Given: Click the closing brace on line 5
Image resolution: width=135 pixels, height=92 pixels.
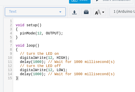Looking at the screenshot, I should pyautogui.click(x=17, y=37).
